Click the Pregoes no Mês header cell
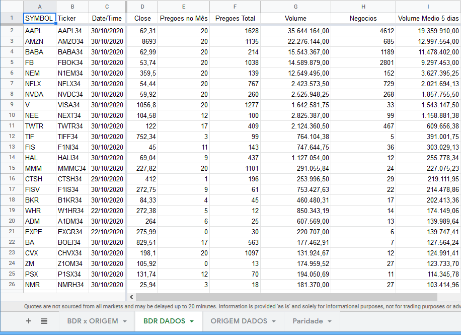 click(184, 18)
